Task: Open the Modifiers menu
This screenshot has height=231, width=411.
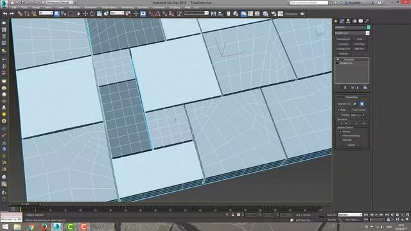Action: [x=74, y=8]
